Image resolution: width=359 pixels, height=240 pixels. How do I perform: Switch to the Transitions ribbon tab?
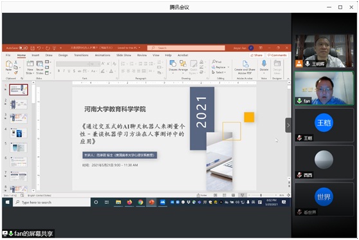point(81,55)
